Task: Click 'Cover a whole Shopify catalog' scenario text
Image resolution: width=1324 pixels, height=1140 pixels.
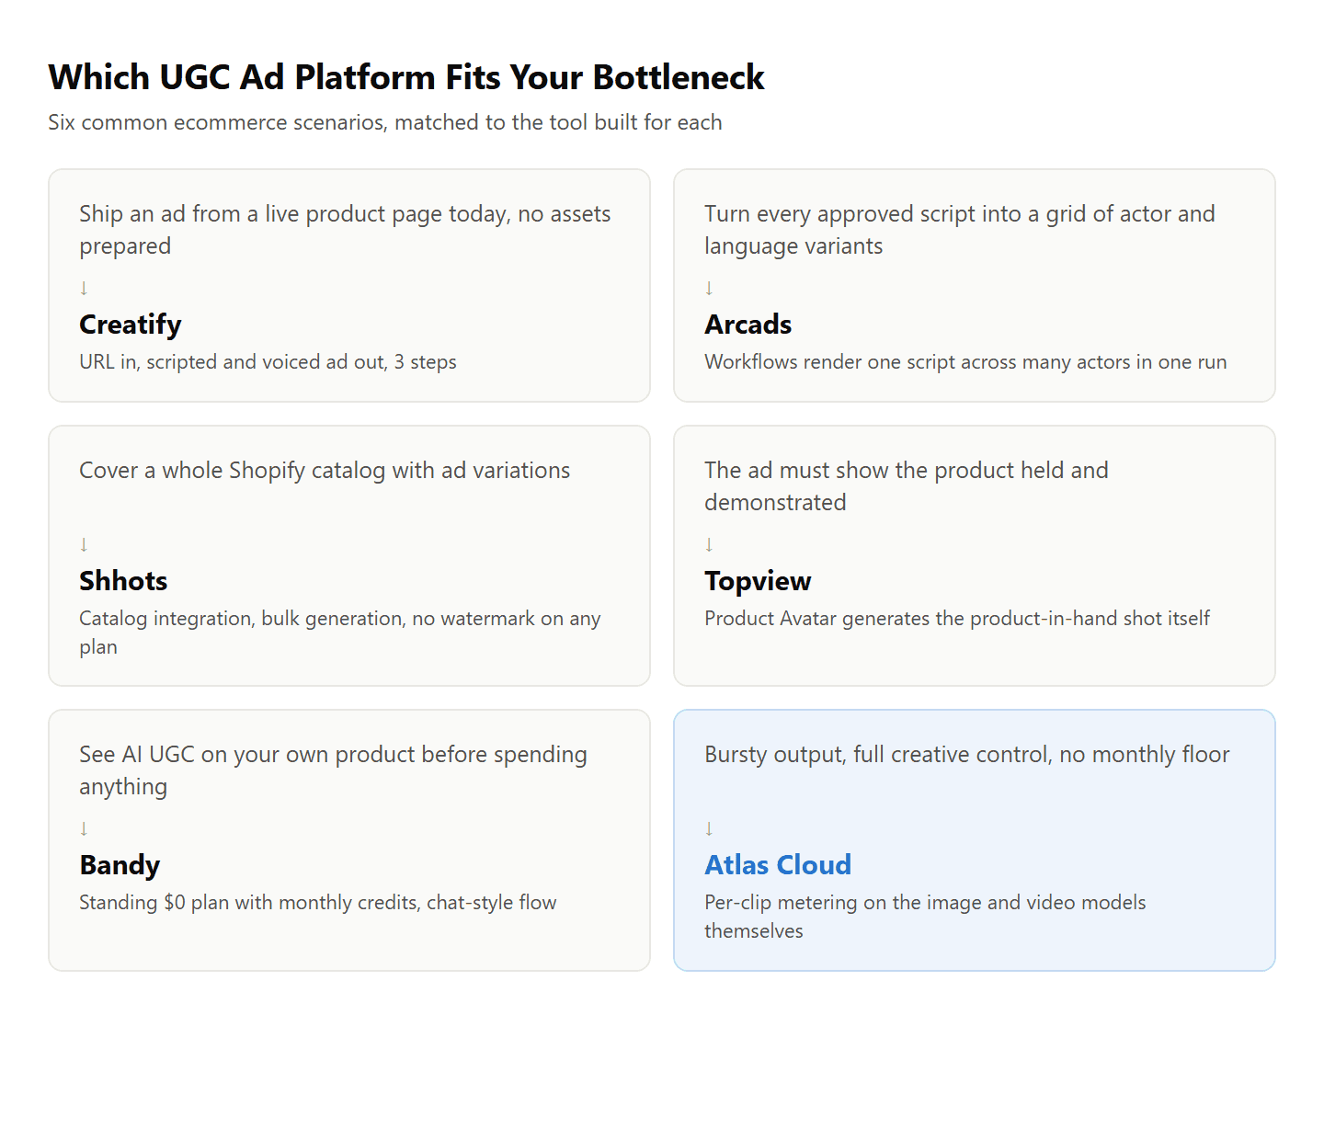Action: 325,471
